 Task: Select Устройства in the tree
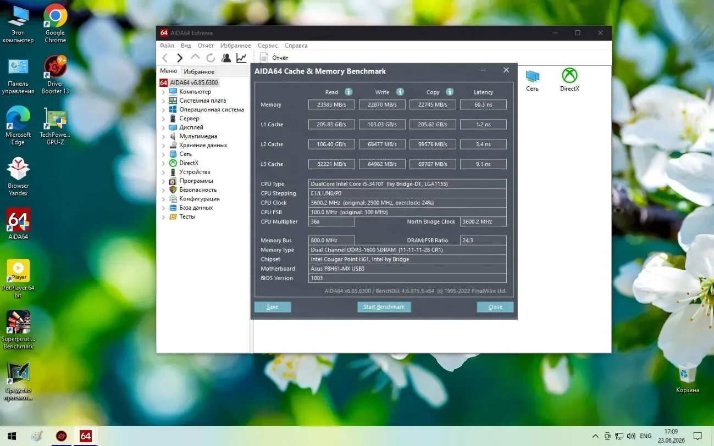195,172
